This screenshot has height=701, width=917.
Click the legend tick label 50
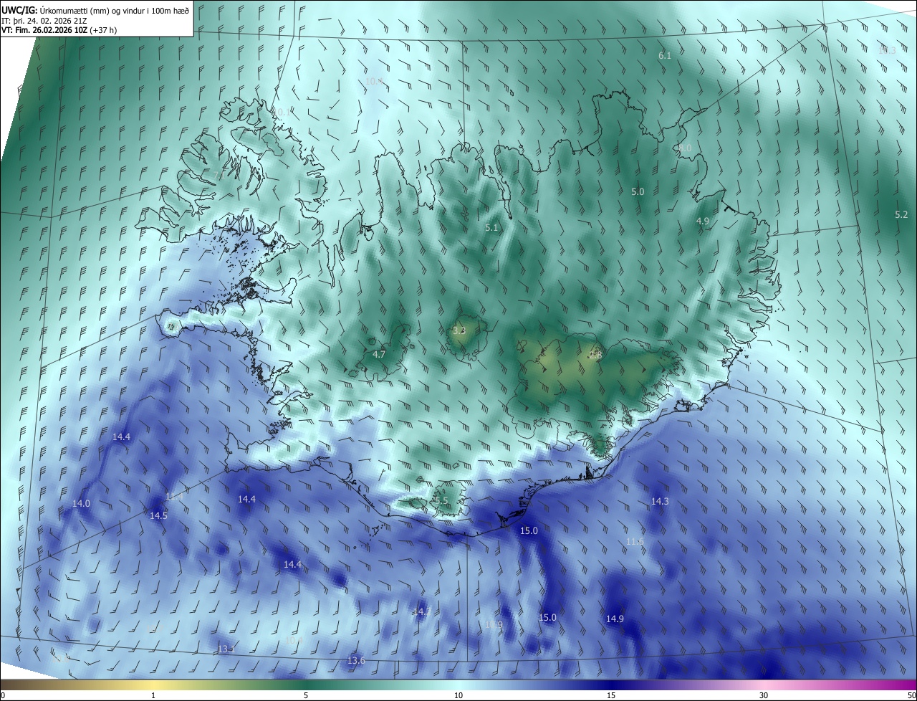(911, 695)
